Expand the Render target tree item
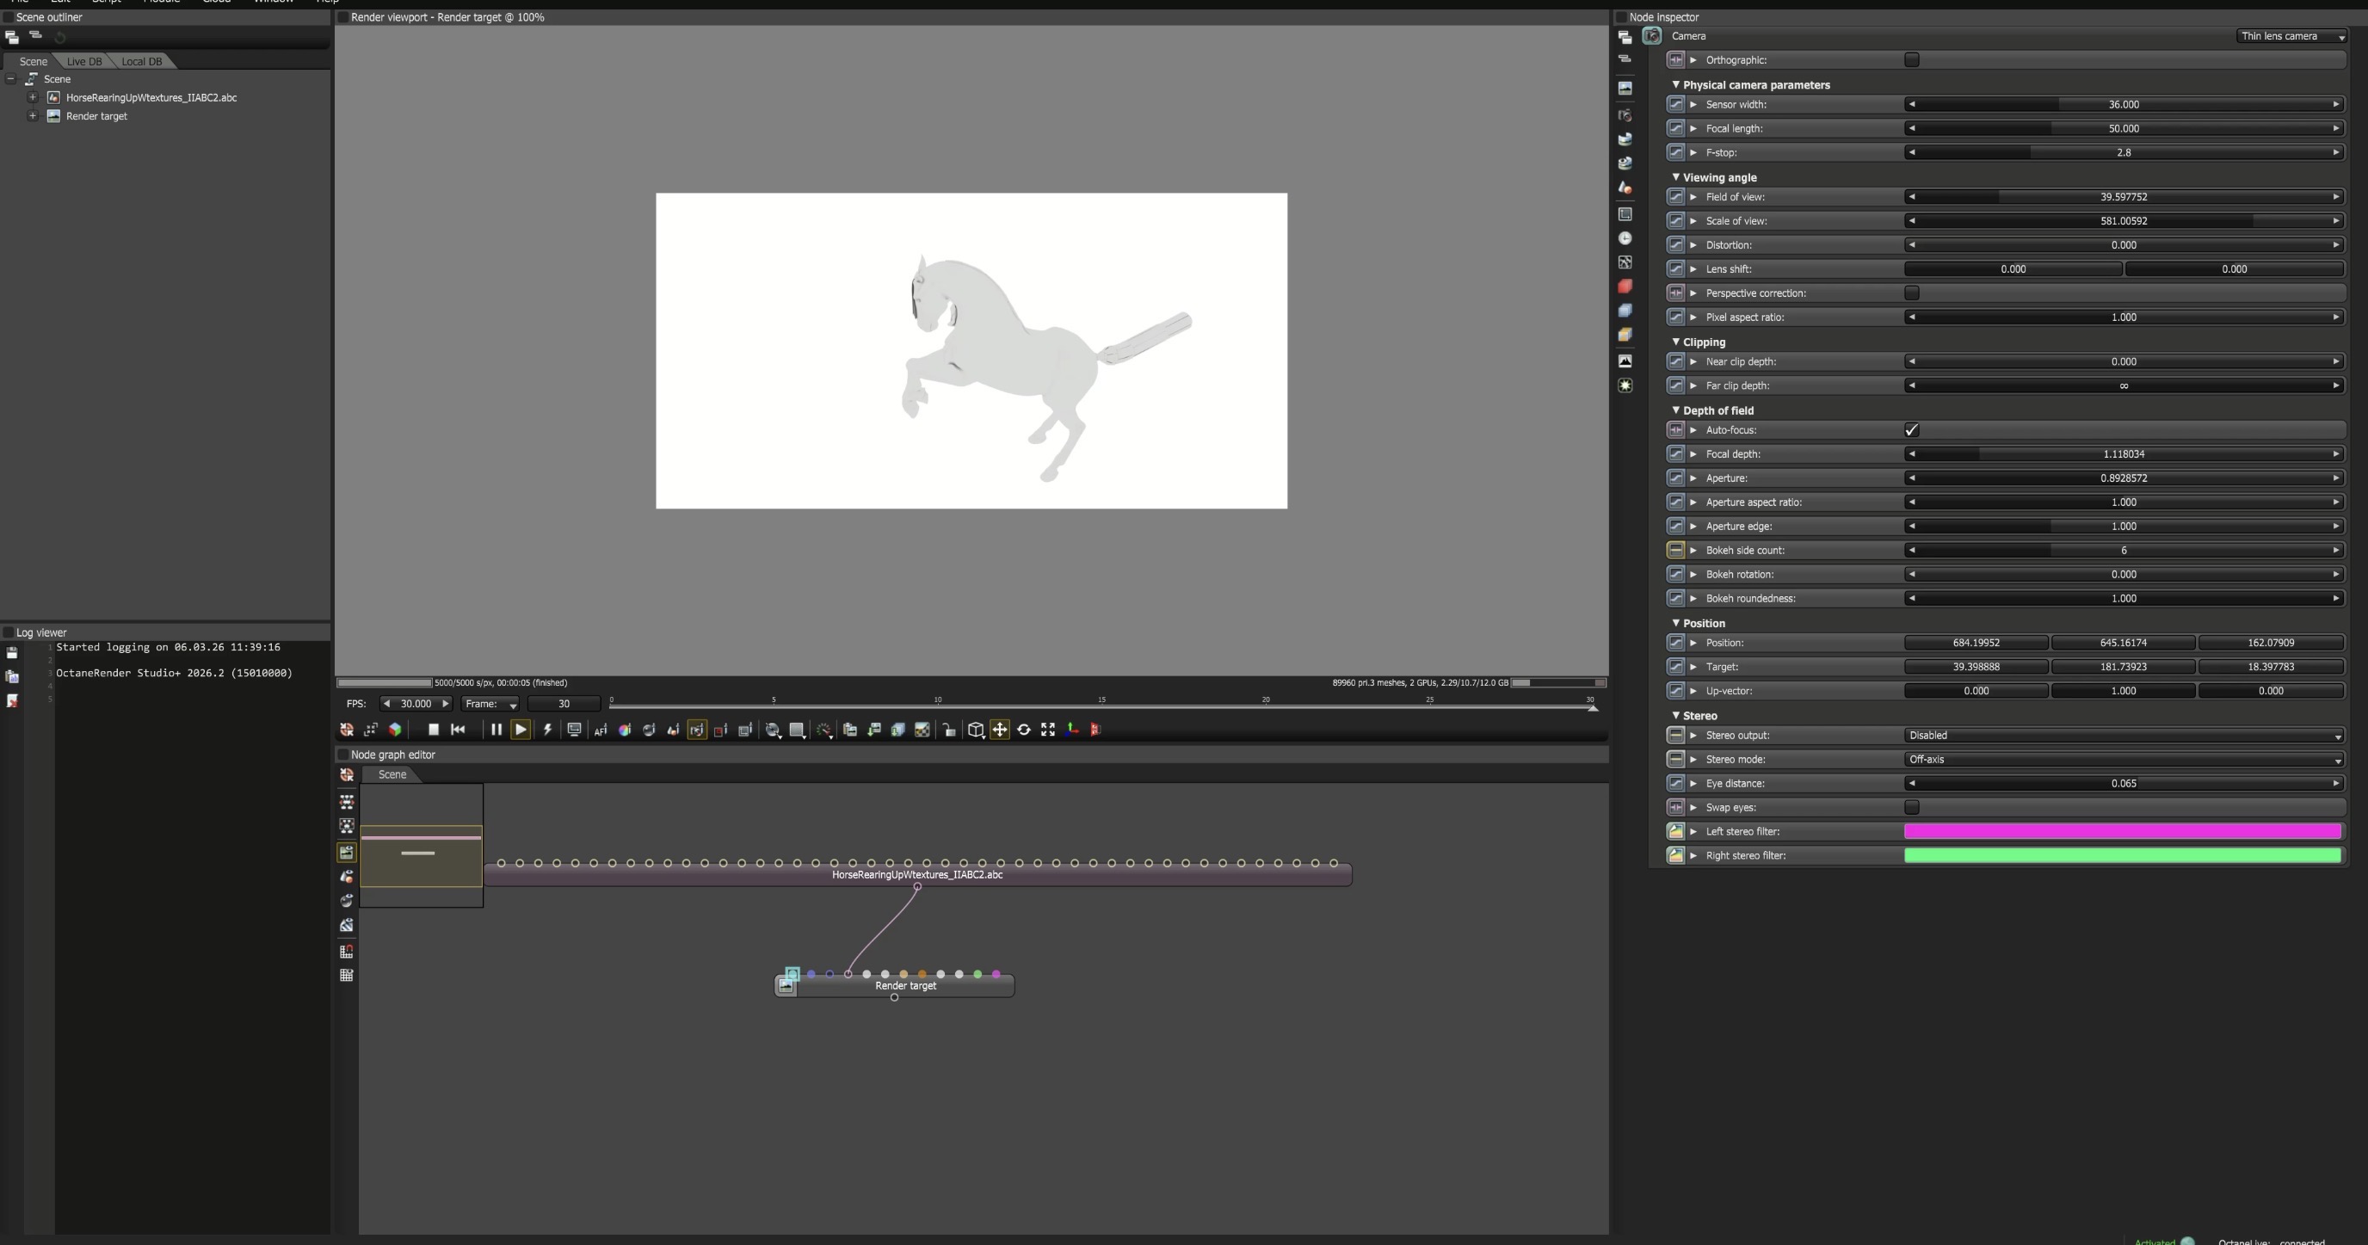The height and width of the screenshot is (1245, 2368). pos(33,116)
